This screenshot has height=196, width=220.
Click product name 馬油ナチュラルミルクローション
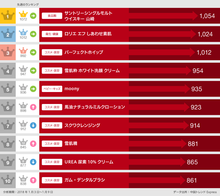[x=95, y=107]
